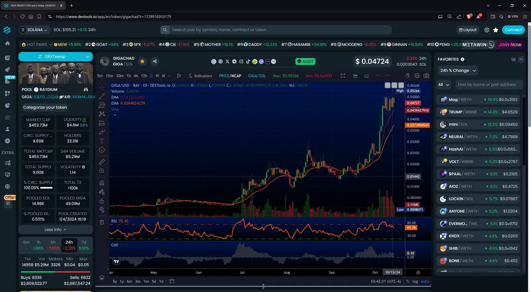
Task: Toggle PRICE/MCAP chart display
Action: point(230,76)
